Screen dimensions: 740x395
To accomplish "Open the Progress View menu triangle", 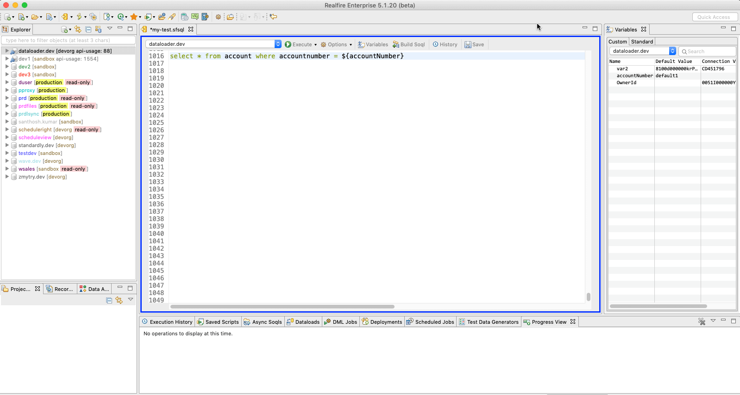I will 713,321.
